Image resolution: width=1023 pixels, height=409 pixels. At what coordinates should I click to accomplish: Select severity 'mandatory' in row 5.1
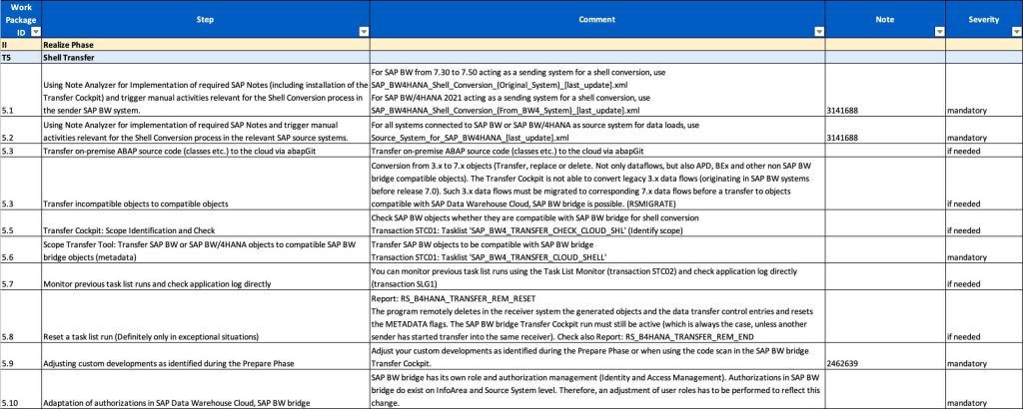point(984,91)
